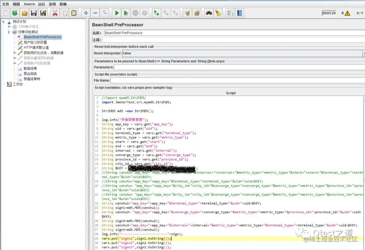
Task: Click script line 'String sign1=md5.MD5(canshu1);'
Action: (130, 208)
